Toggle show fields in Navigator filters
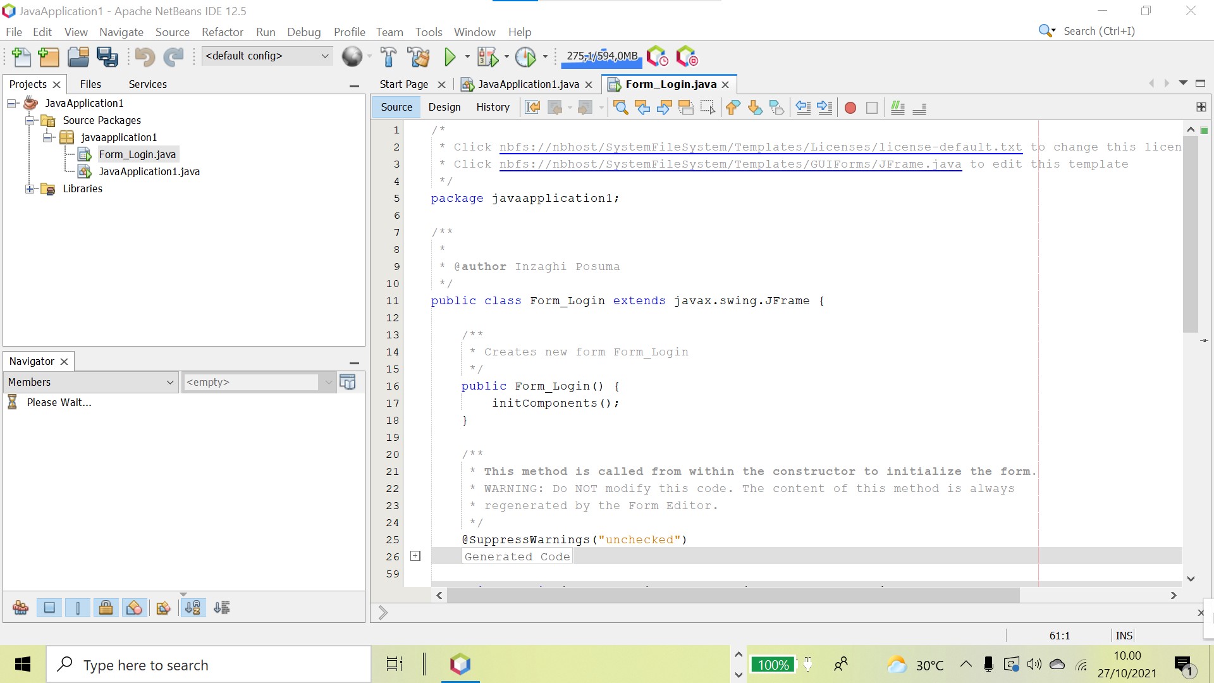Image resolution: width=1214 pixels, height=683 pixels. click(49, 608)
